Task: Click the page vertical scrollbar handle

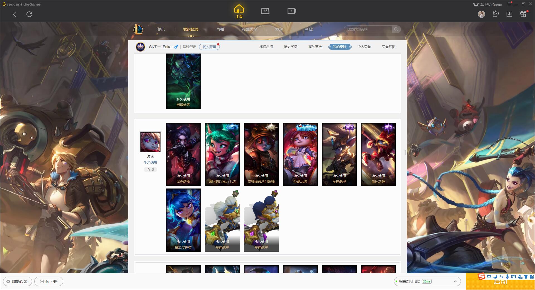Action: click(x=405, y=152)
